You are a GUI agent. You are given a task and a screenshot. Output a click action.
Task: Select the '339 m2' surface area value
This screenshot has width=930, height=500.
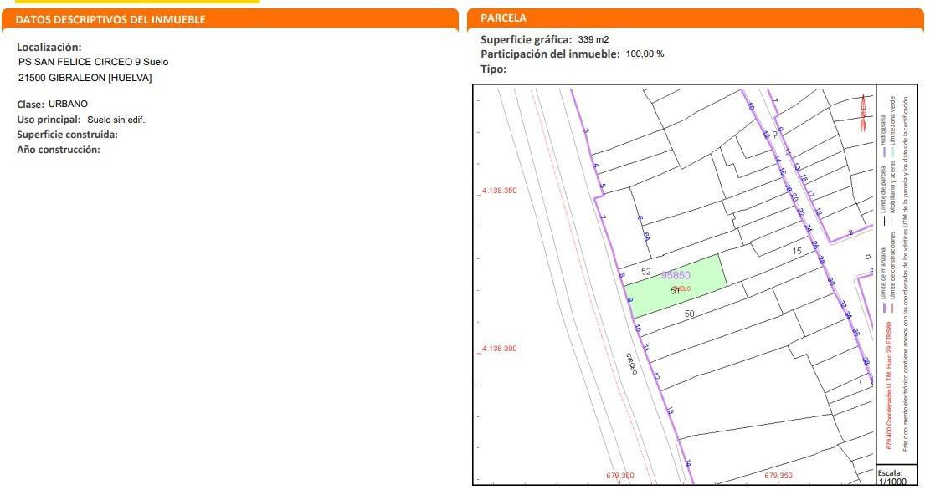click(x=593, y=39)
